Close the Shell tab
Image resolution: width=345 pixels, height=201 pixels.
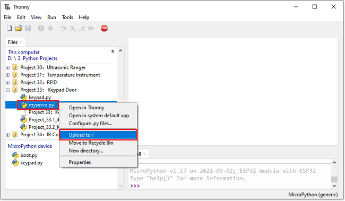[145, 154]
